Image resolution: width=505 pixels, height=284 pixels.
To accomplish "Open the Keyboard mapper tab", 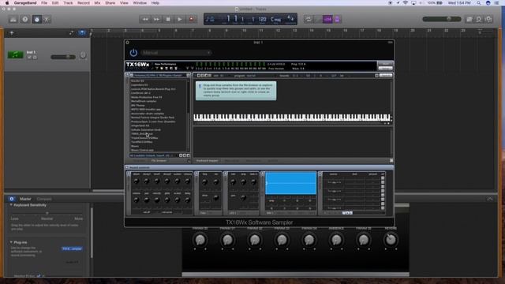I will pyautogui.click(x=207, y=161).
